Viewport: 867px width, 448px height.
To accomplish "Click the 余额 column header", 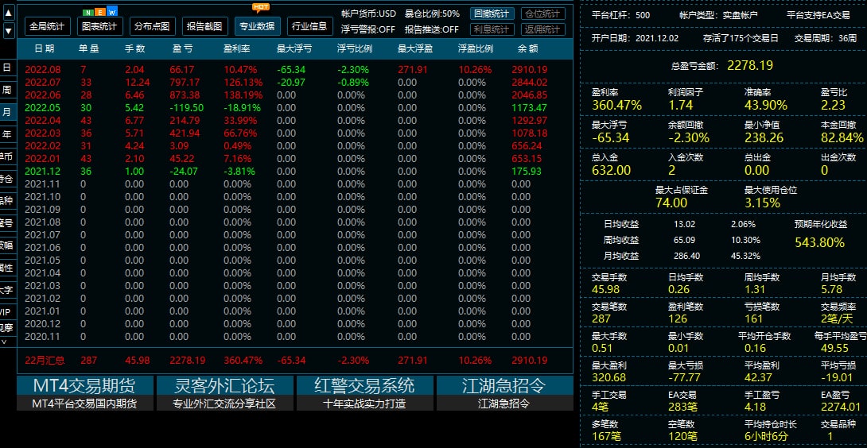I will [528, 48].
